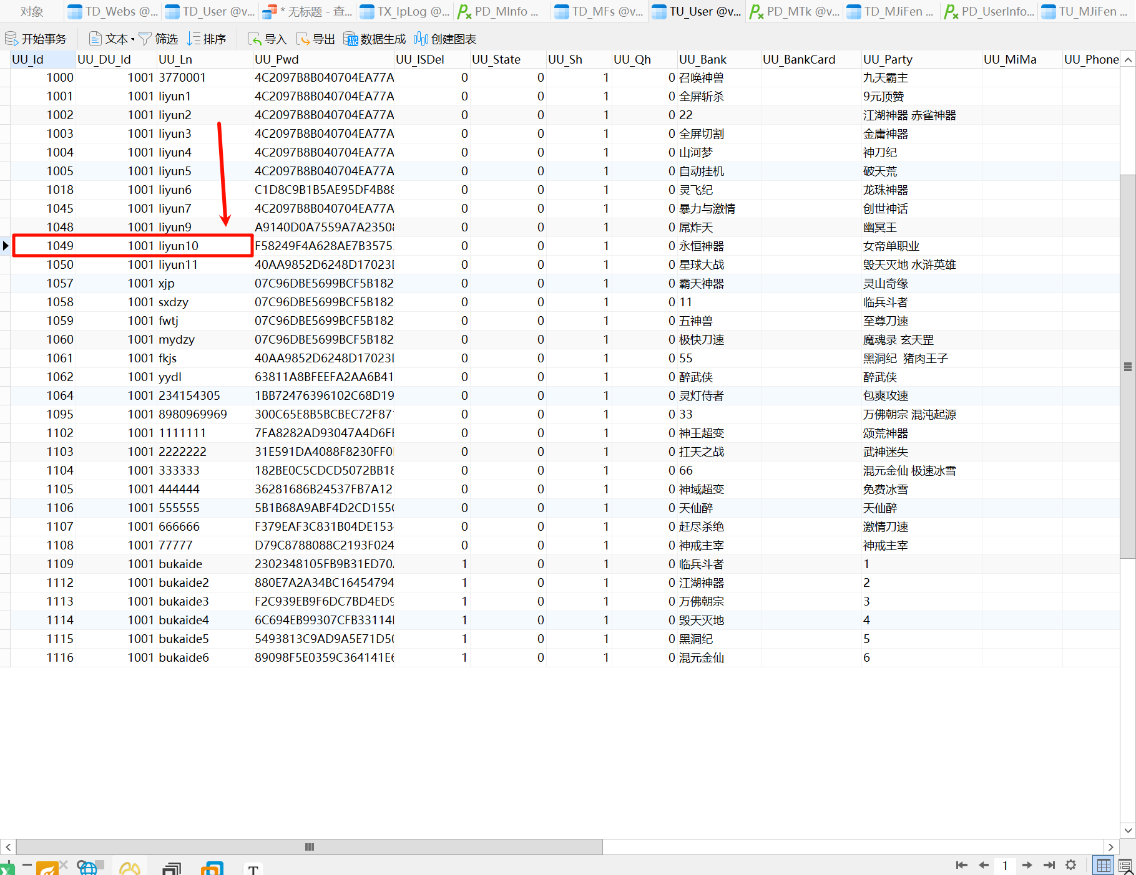Click the UU_Pwd column header
This screenshot has width=1136, height=875.
point(277,59)
